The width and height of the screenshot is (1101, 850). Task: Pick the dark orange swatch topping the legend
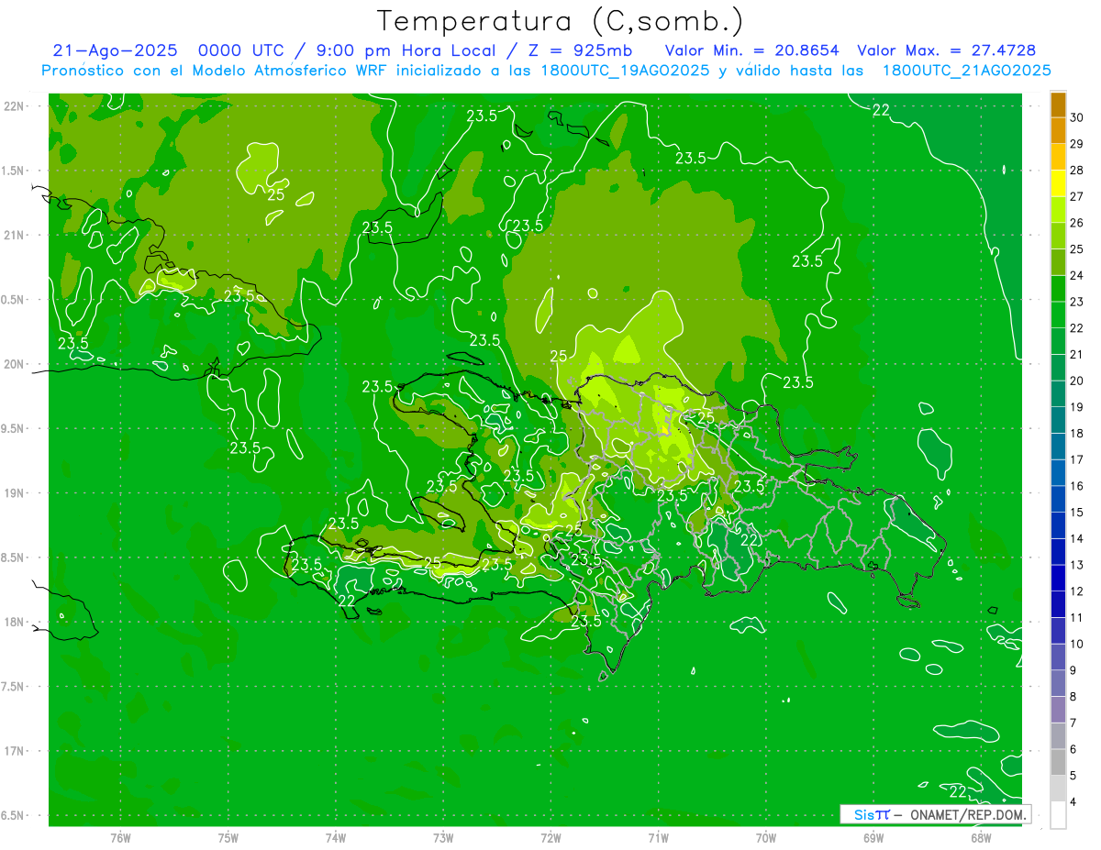click(1058, 105)
